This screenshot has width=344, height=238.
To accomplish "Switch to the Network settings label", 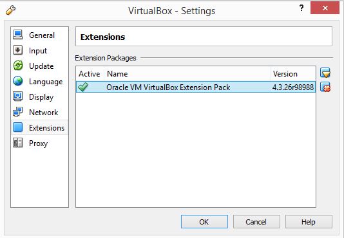I will (43, 113).
